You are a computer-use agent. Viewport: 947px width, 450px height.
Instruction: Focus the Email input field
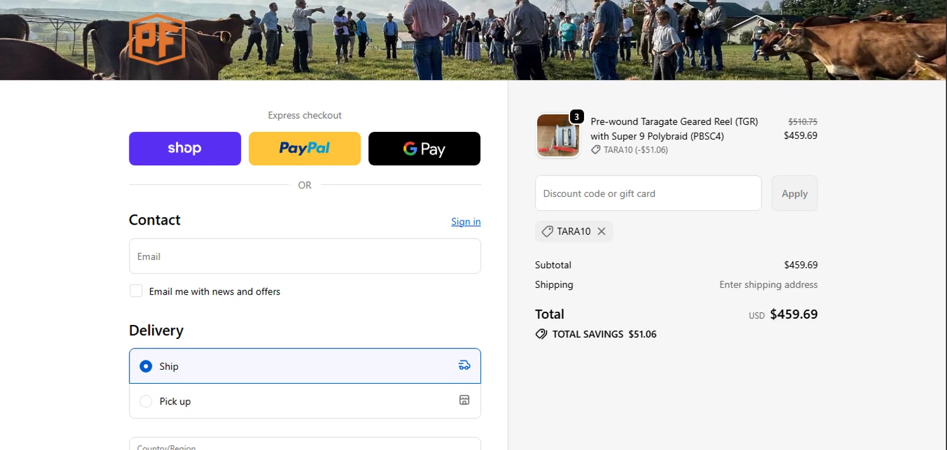coord(305,256)
